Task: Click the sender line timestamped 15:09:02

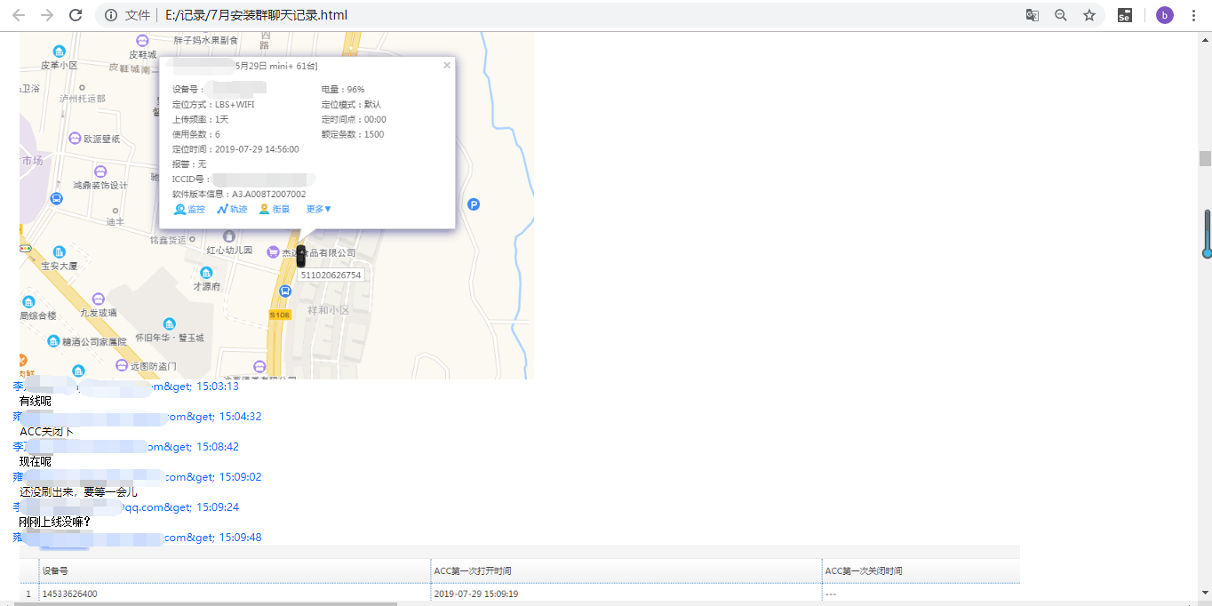Action: [x=137, y=477]
